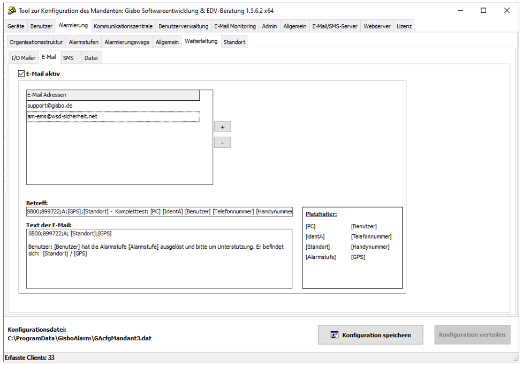This screenshot has width=523, height=365.
Task: Click the save icon on Konfiguration speichern
Action: 334,335
